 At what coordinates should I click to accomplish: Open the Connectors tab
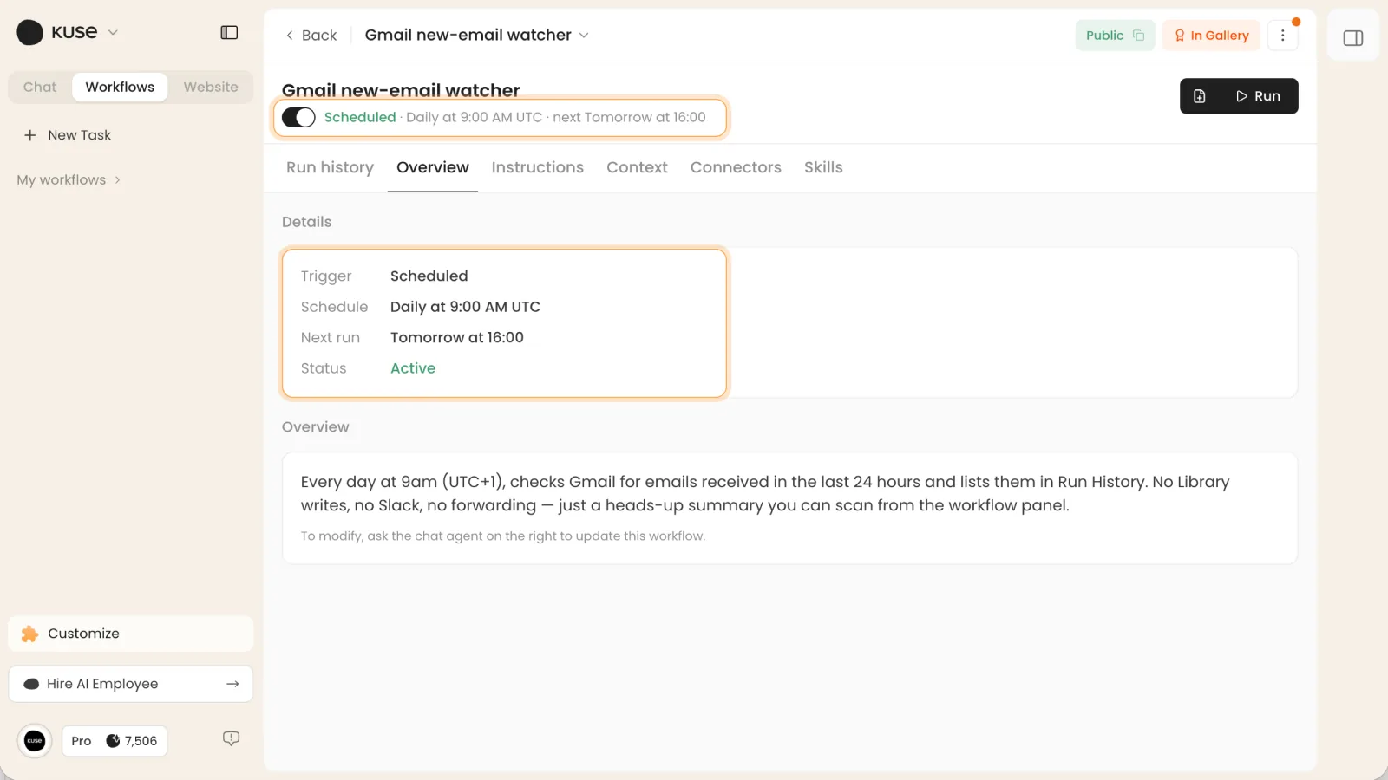point(736,167)
